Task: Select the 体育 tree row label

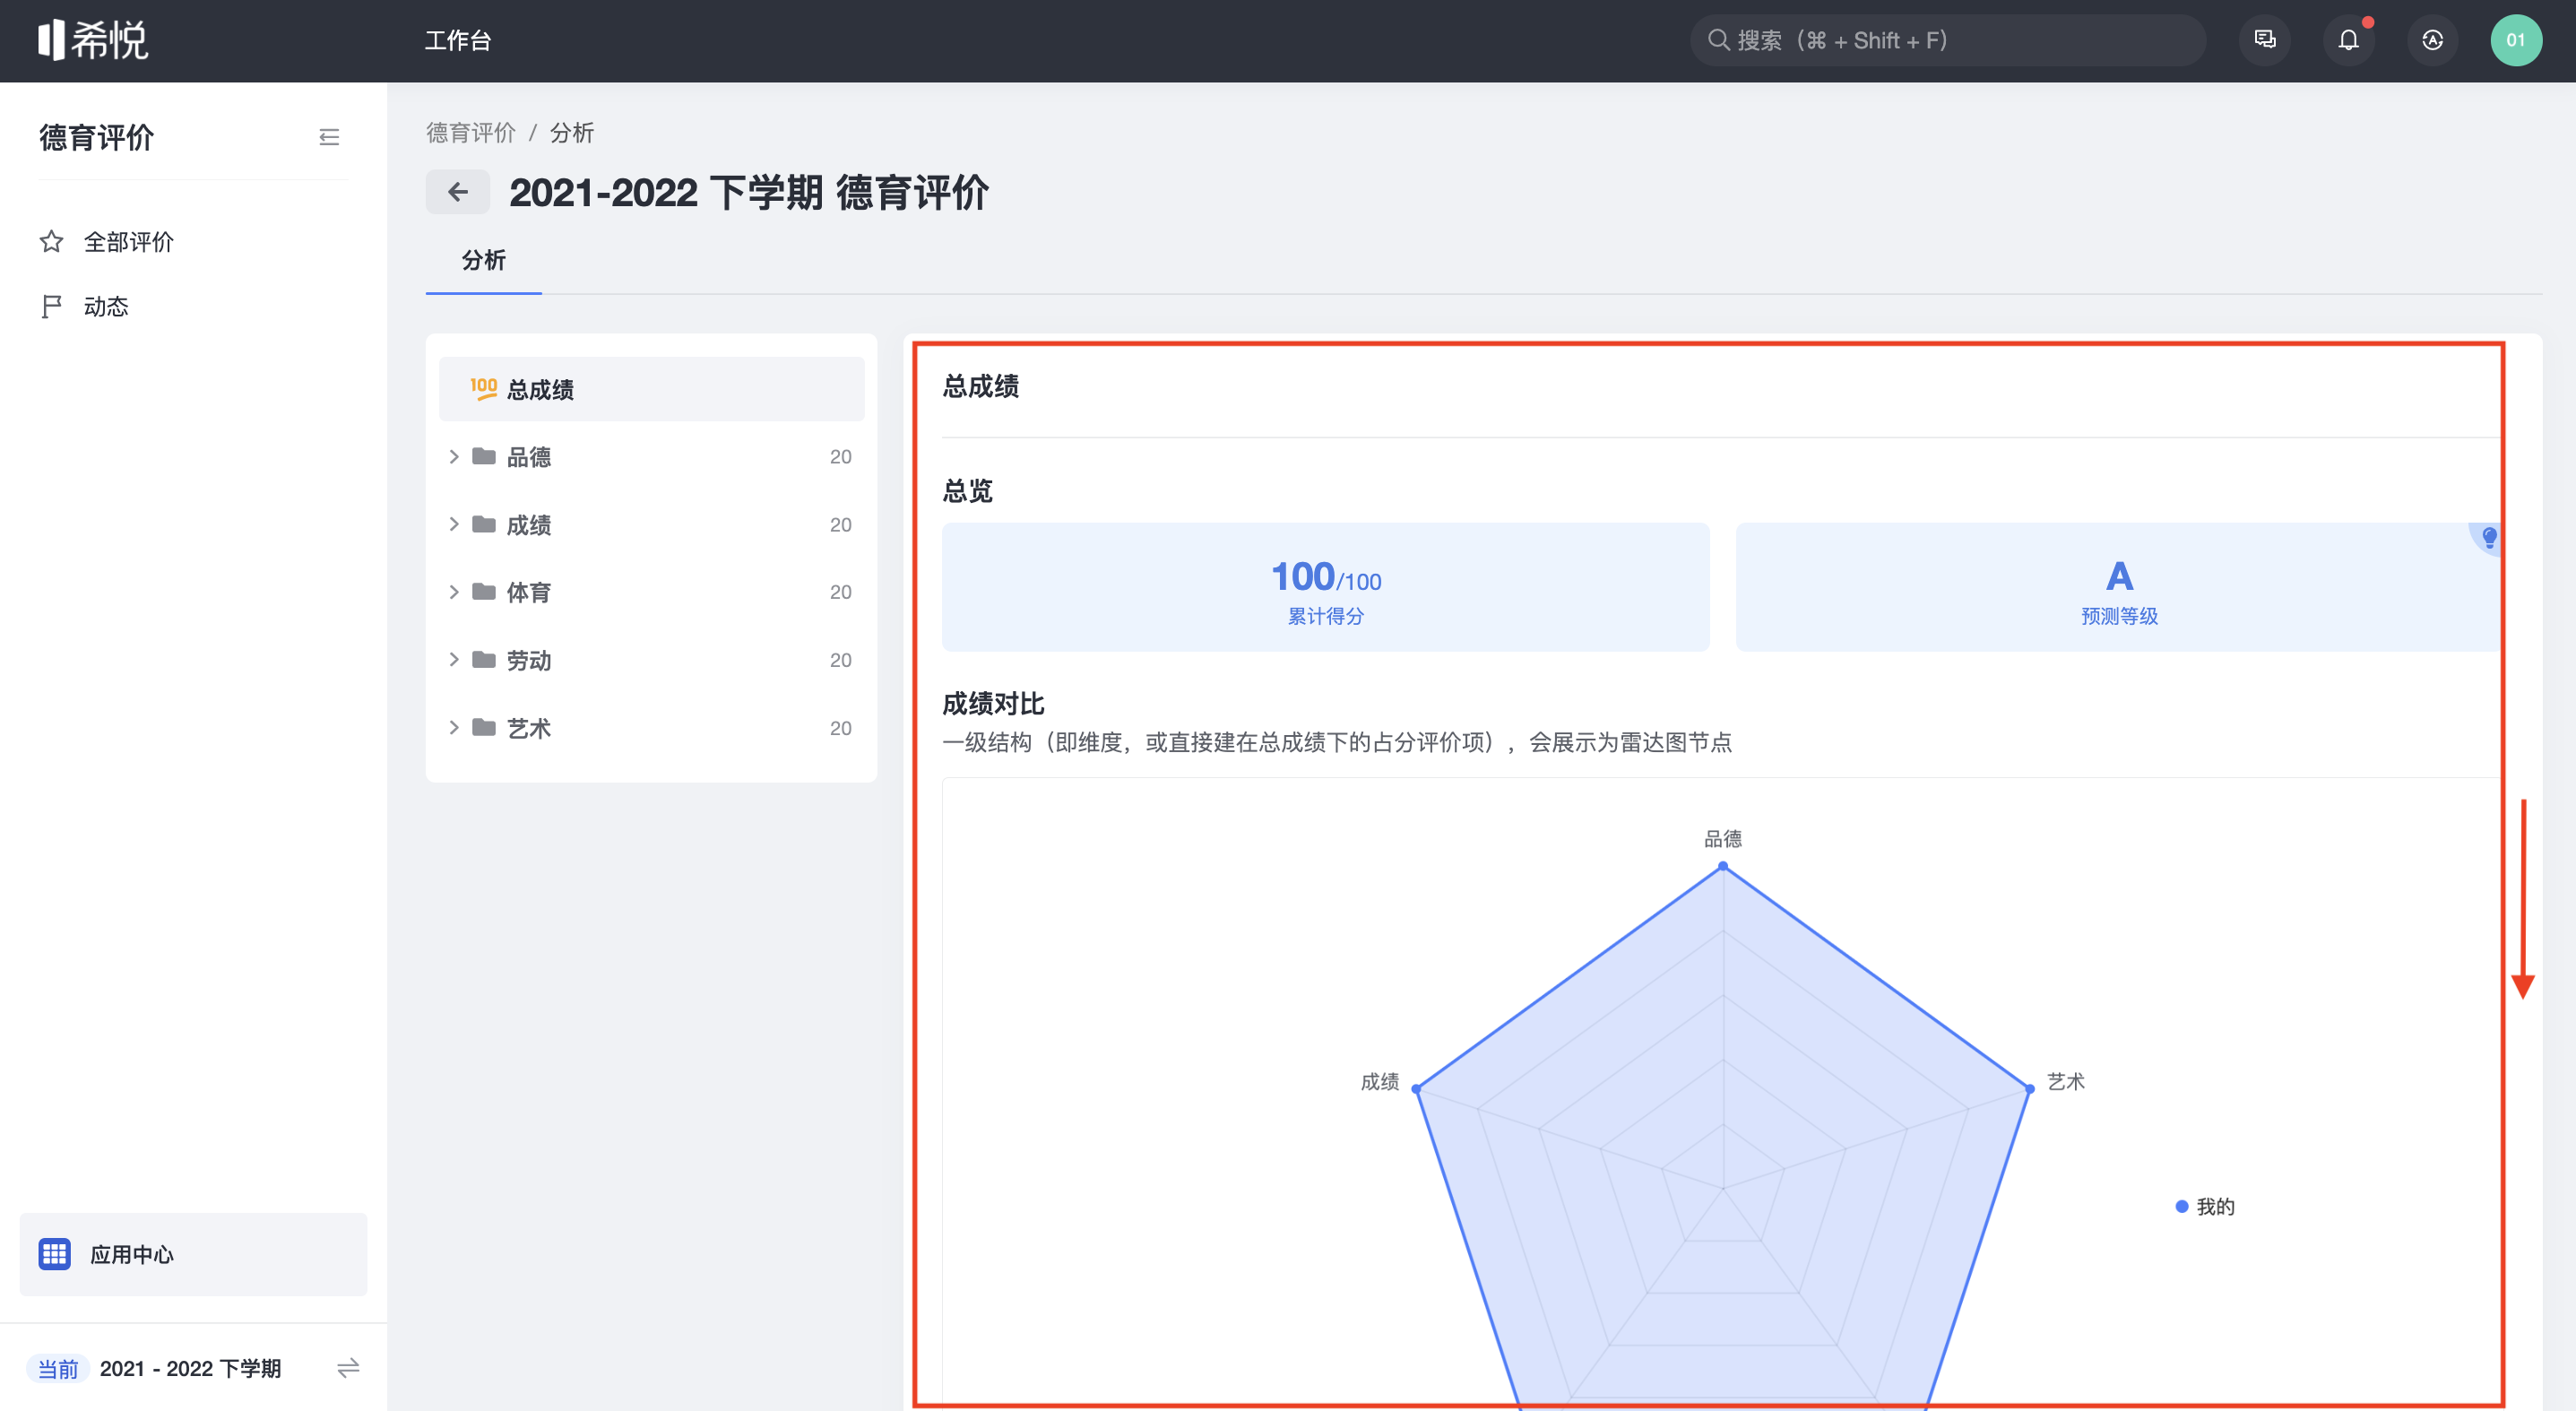Action: (x=529, y=592)
